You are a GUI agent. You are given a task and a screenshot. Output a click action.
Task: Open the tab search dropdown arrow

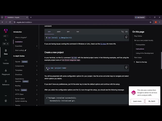pyautogui.click(x=2, y=17)
